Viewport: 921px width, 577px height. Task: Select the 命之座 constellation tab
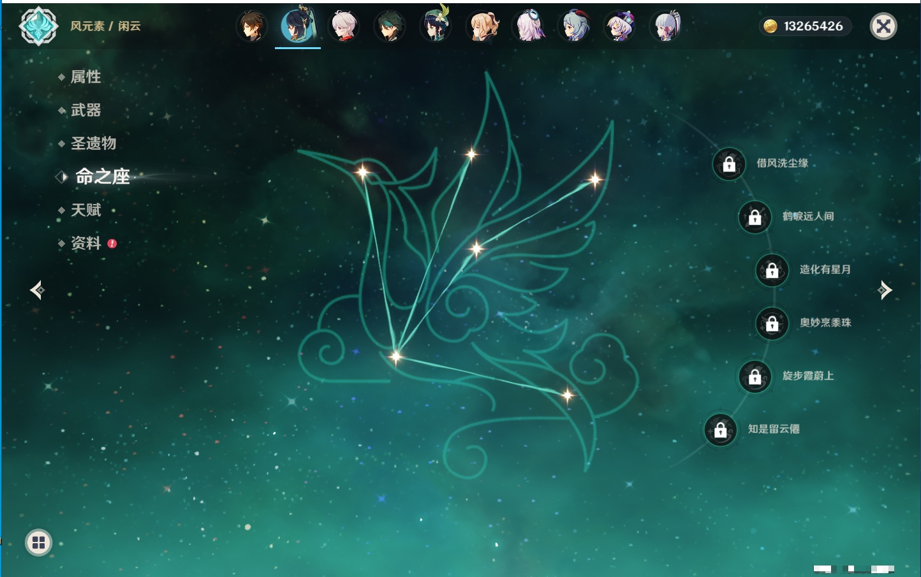[x=102, y=177]
